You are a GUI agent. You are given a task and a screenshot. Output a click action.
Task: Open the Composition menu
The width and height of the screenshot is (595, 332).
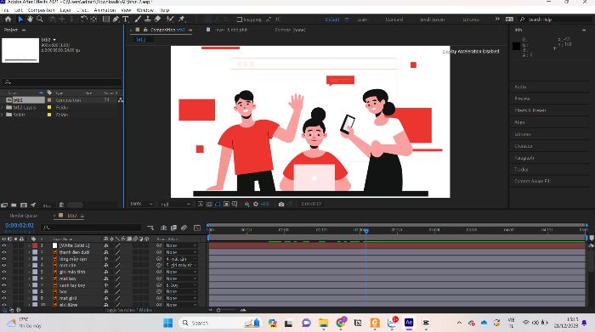click(41, 10)
